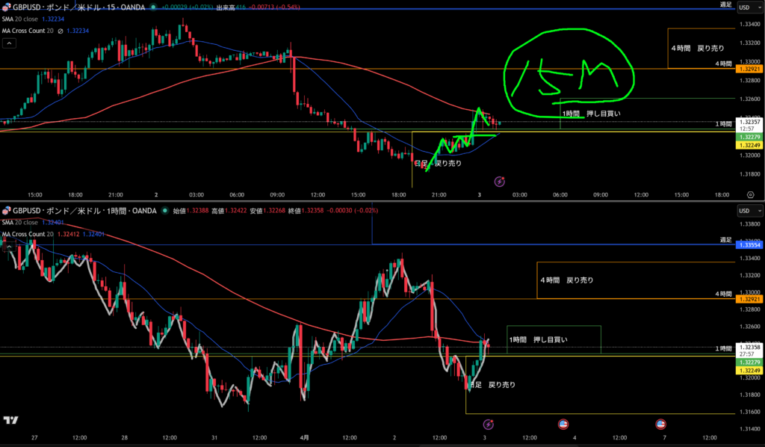Toggle the MA Cross Count hidden-value indicator icon
Image resolution: width=765 pixels, height=447 pixels.
click(61, 31)
